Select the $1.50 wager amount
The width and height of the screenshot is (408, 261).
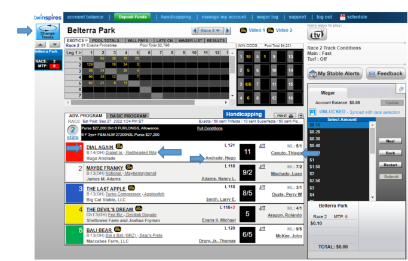coord(339,167)
